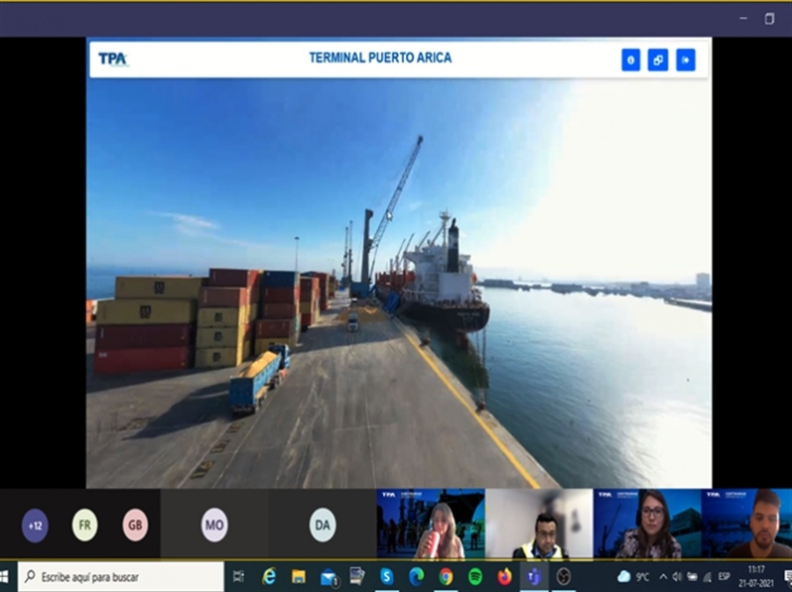
Task: Open Skype from taskbar
Action: pos(387,576)
